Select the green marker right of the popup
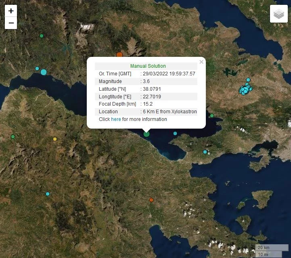 (x=212, y=116)
